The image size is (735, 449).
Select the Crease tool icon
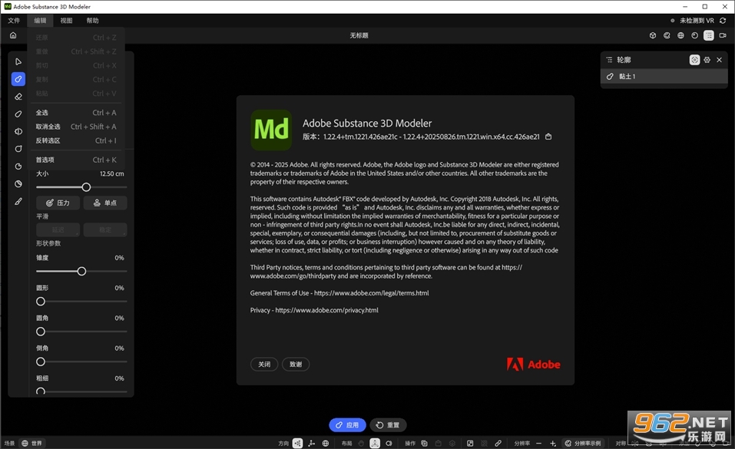(18, 167)
